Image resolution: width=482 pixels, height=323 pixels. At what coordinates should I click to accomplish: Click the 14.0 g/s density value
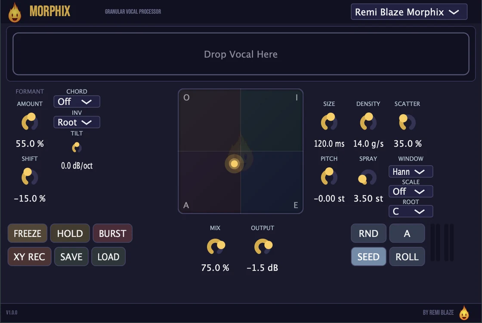click(x=368, y=144)
